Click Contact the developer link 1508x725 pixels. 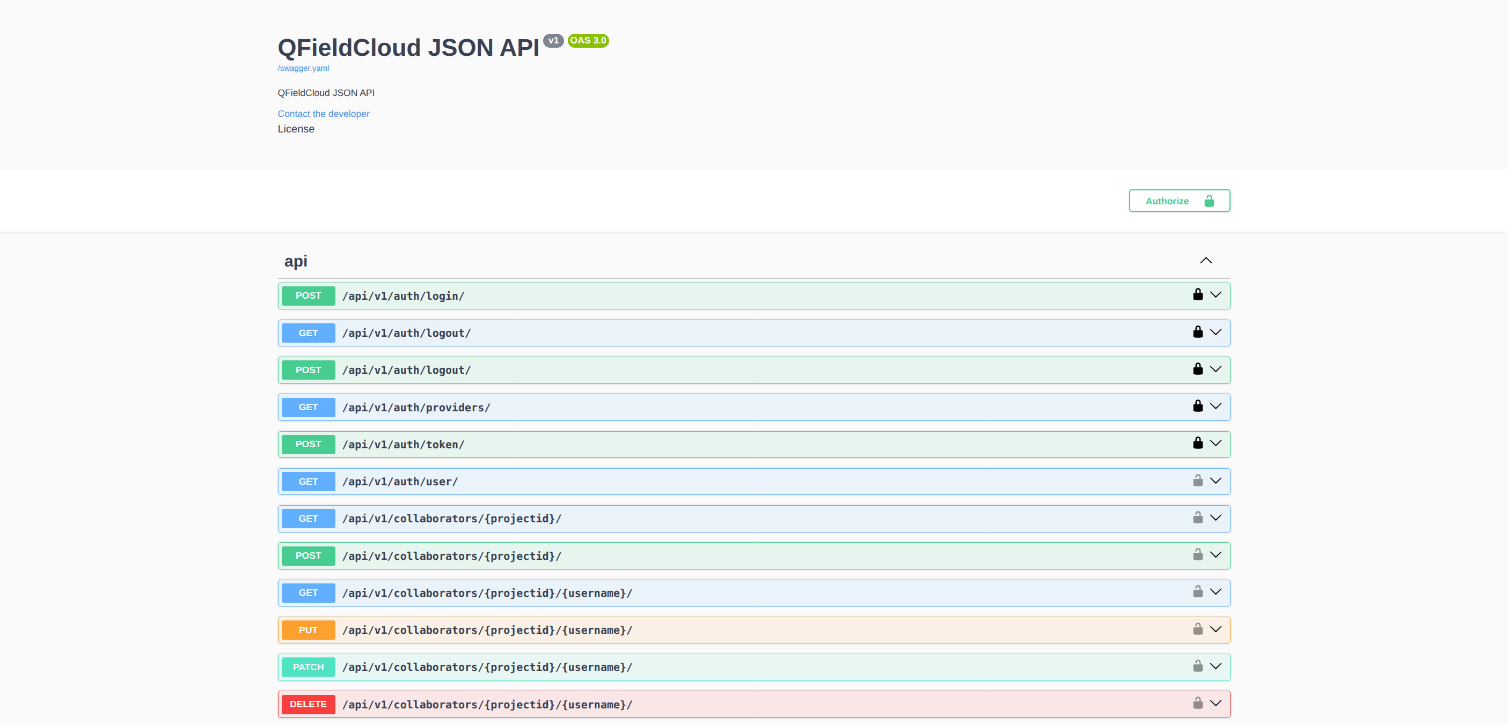pos(323,114)
